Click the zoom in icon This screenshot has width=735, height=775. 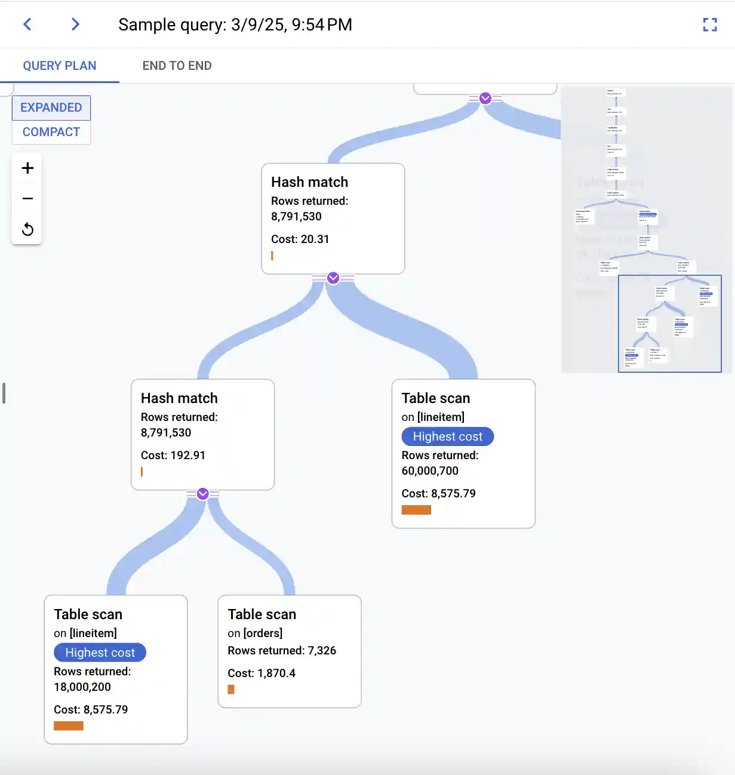pyautogui.click(x=27, y=168)
